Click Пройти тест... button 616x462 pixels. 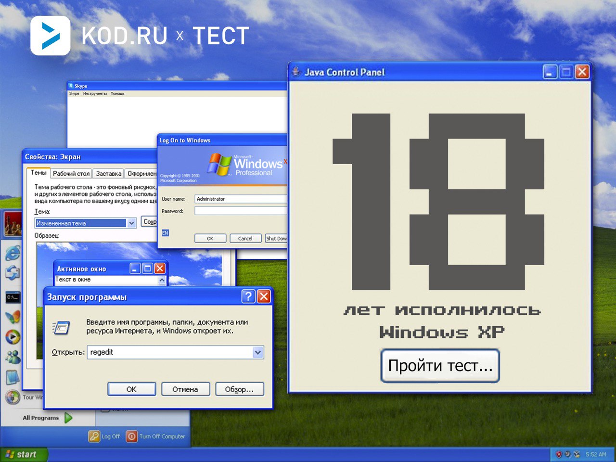coord(440,366)
